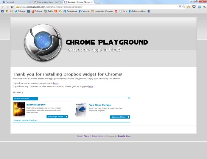
Task: Click the AdChoices triangle icon on the ad
Action: coord(129,98)
